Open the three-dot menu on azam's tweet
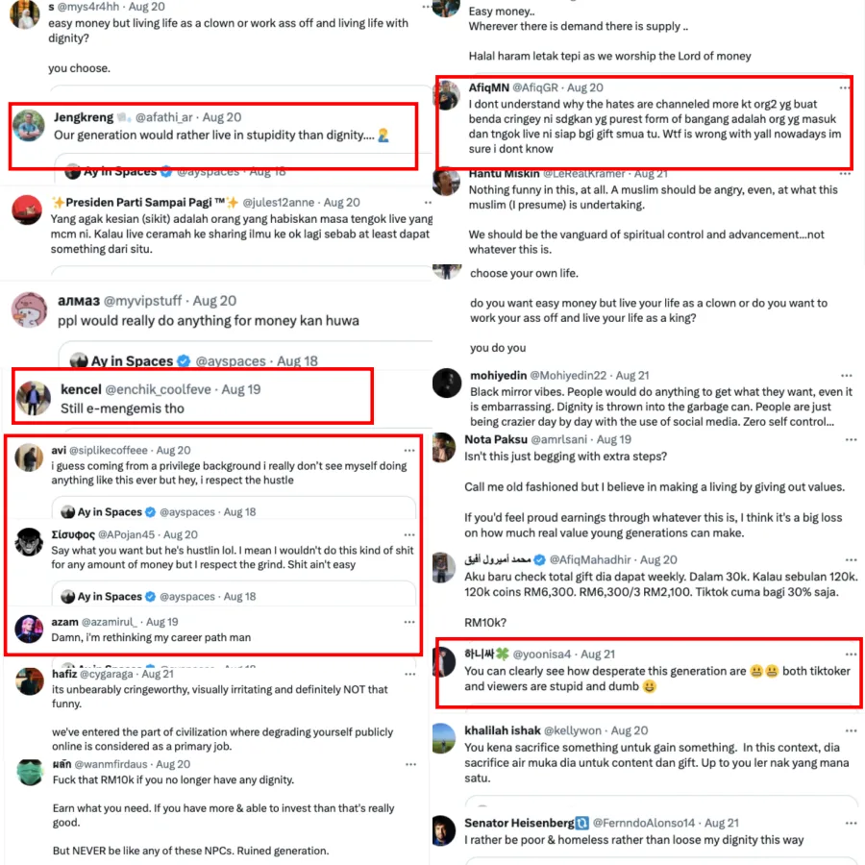The image size is (865, 865). pos(409,622)
